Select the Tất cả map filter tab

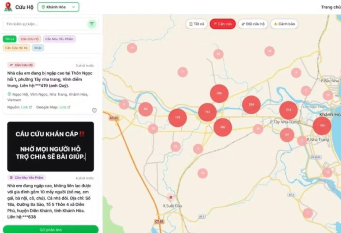pos(197,24)
